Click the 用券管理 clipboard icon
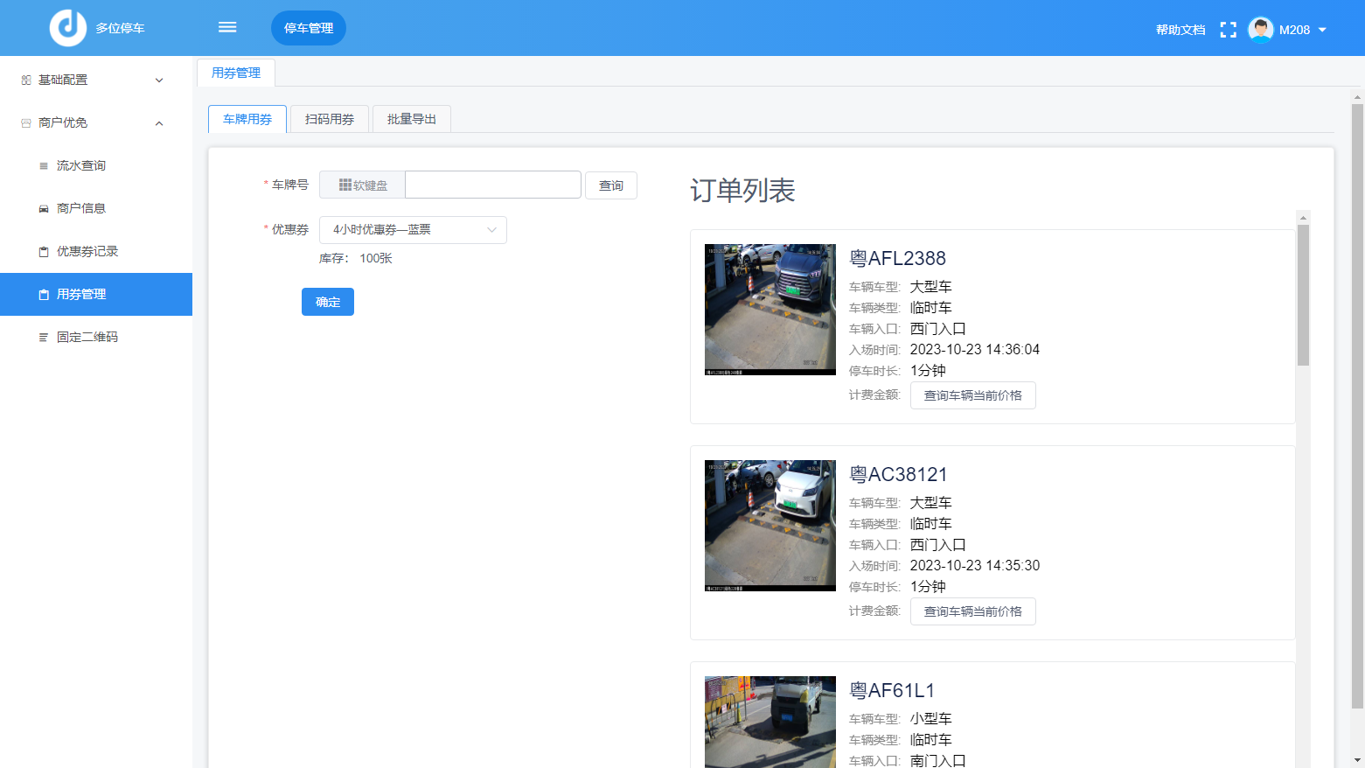Image resolution: width=1365 pixels, height=768 pixels. (x=44, y=294)
